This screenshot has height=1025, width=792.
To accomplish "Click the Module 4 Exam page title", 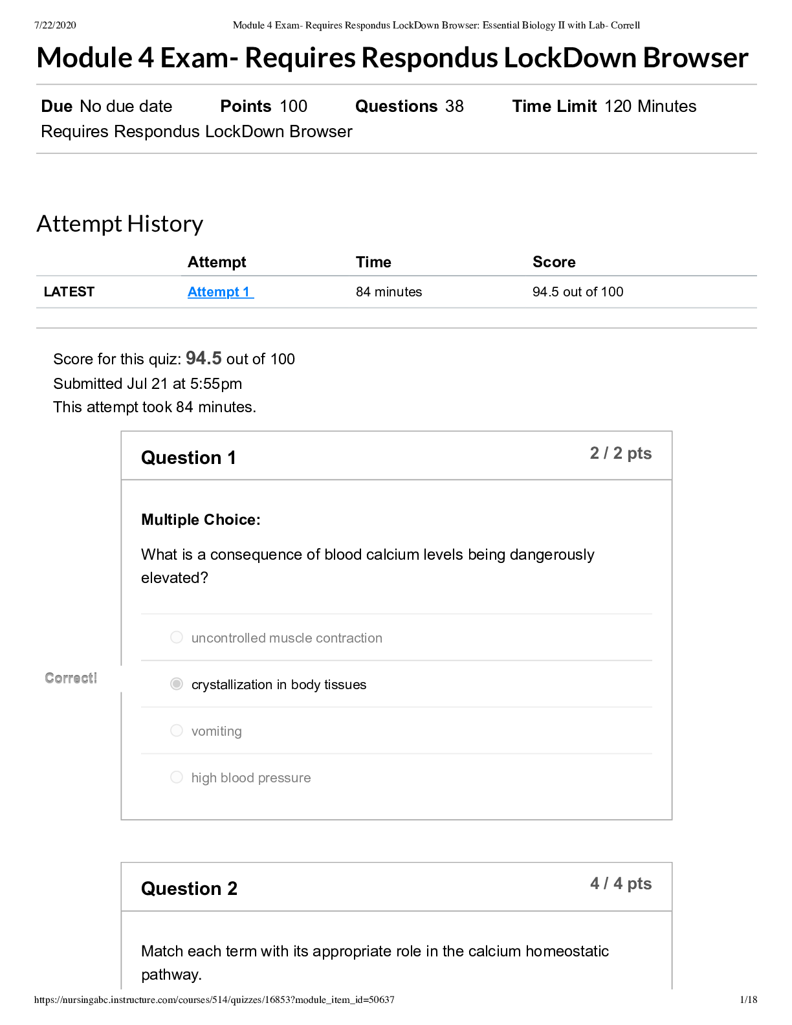I will click(392, 58).
